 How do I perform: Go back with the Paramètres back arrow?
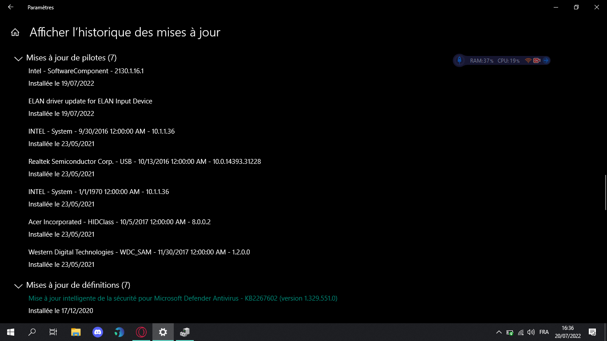point(11,7)
